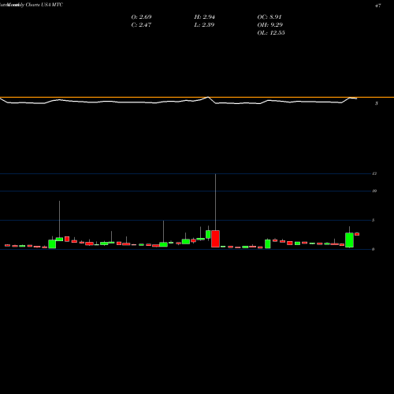This screenshot has width=394, height=394.
Task: Select the low value 'L: 2.39'
Action: coord(204,25)
